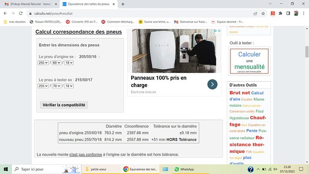Mute or adjust the volume tray icon
Image resolution: width=309 pixels, height=174 pixels.
275,169
